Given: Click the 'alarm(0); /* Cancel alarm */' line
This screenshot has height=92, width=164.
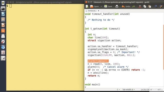Looking at the screenshot, I should (x=108, y=67).
